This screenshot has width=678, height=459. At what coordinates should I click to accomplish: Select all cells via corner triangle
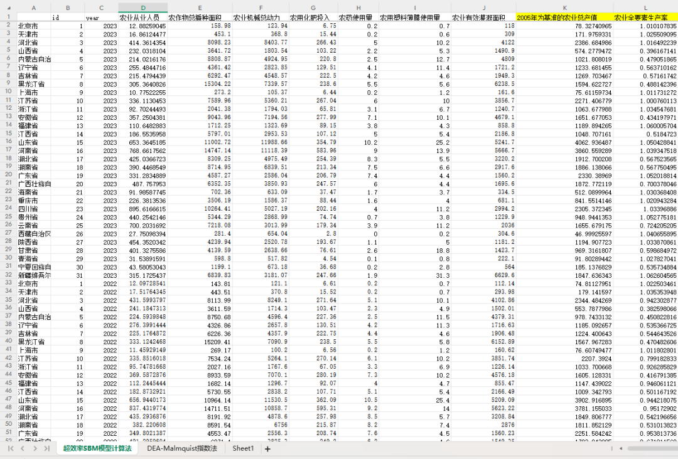tap(8, 8)
